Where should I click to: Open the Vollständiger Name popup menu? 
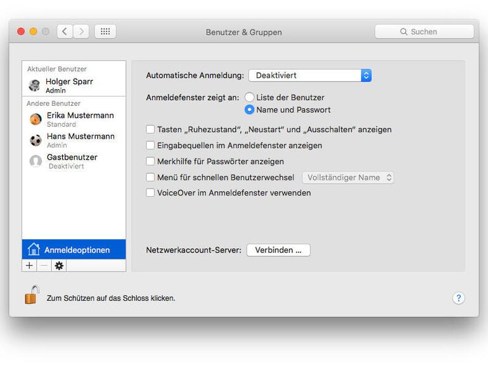tap(348, 177)
